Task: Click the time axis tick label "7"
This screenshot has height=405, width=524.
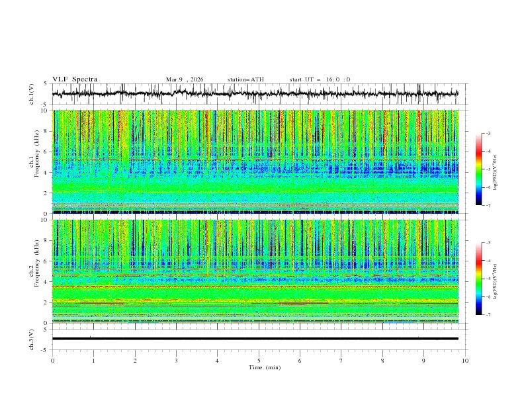Action: pyautogui.click(x=341, y=361)
